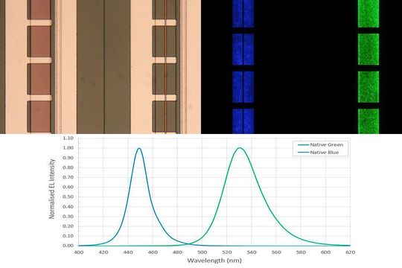
Task: Click the 'Native Green' legend entry
Action: (321, 144)
